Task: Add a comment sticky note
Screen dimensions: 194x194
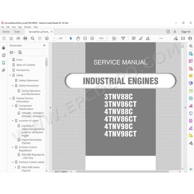Action: point(134,39)
